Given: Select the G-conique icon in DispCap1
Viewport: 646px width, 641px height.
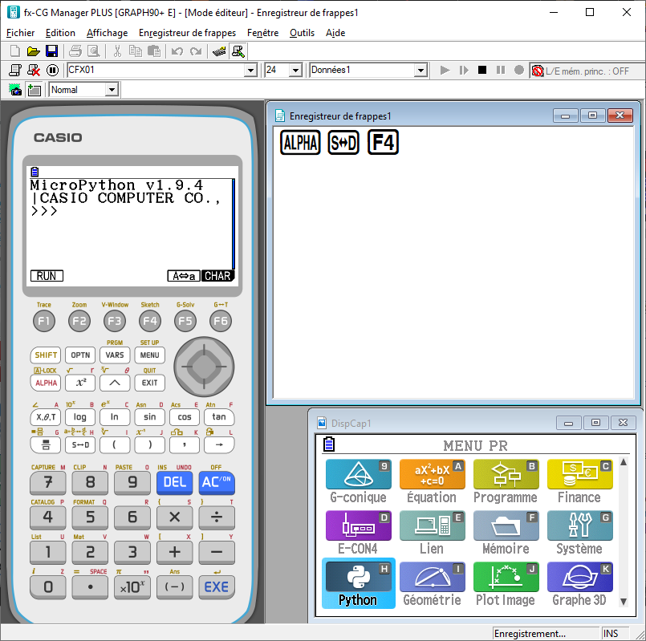Looking at the screenshot, I should [359, 481].
